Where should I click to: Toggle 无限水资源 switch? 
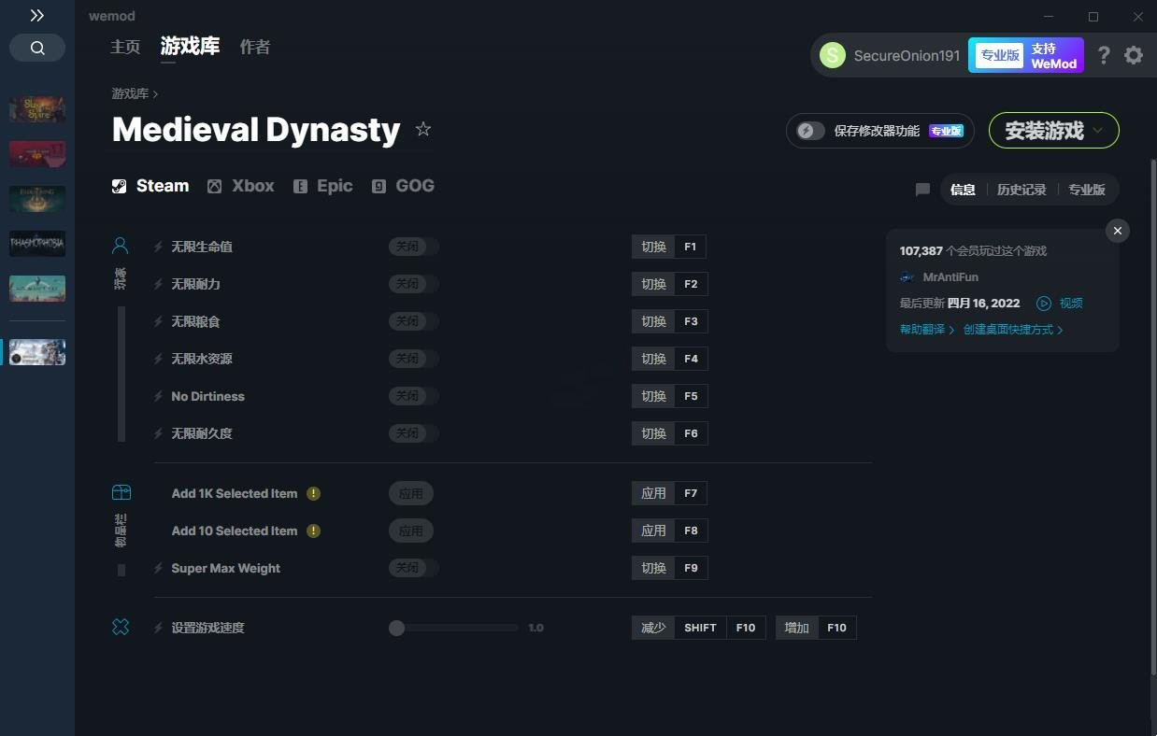click(413, 359)
